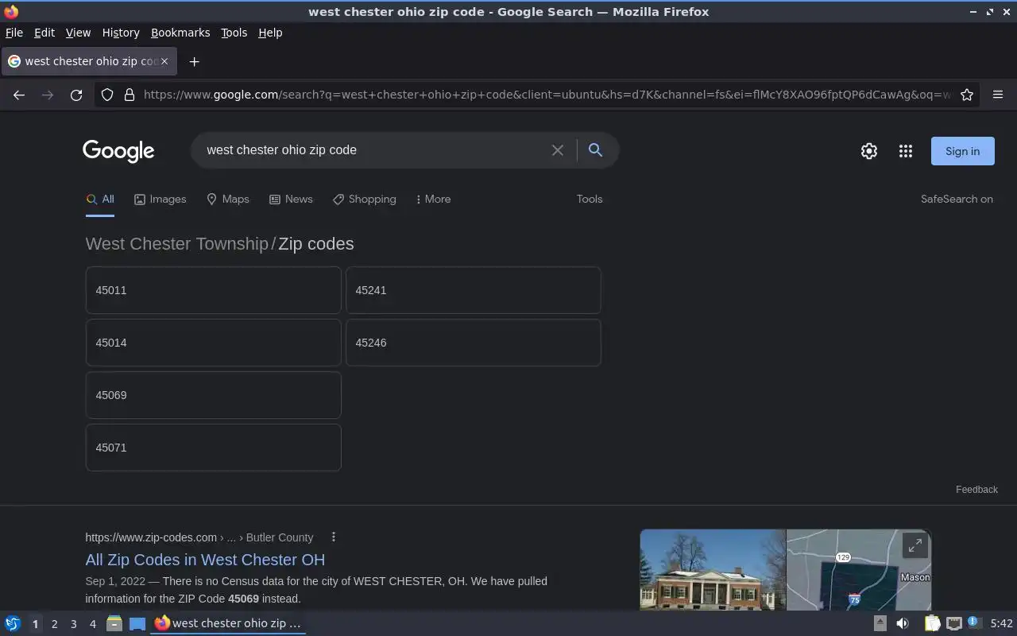This screenshot has width=1017, height=636.
Task: Click the Feedback link
Action: 976,490
